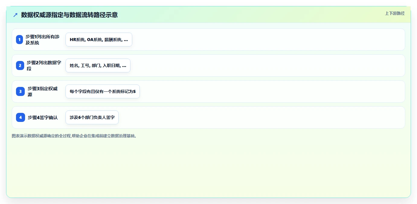Open the 涉及6个部门负责人签字 chip
The height and width of the screenshot is (204, 417).
click(92, 117)
